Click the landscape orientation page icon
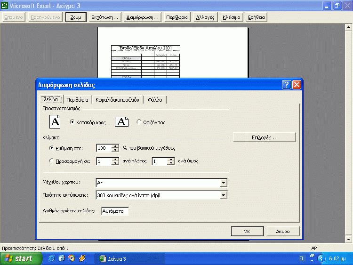Image resolution: width=353 pixels, height=265 pixels. pyautogui.click(x=121, y=121)
